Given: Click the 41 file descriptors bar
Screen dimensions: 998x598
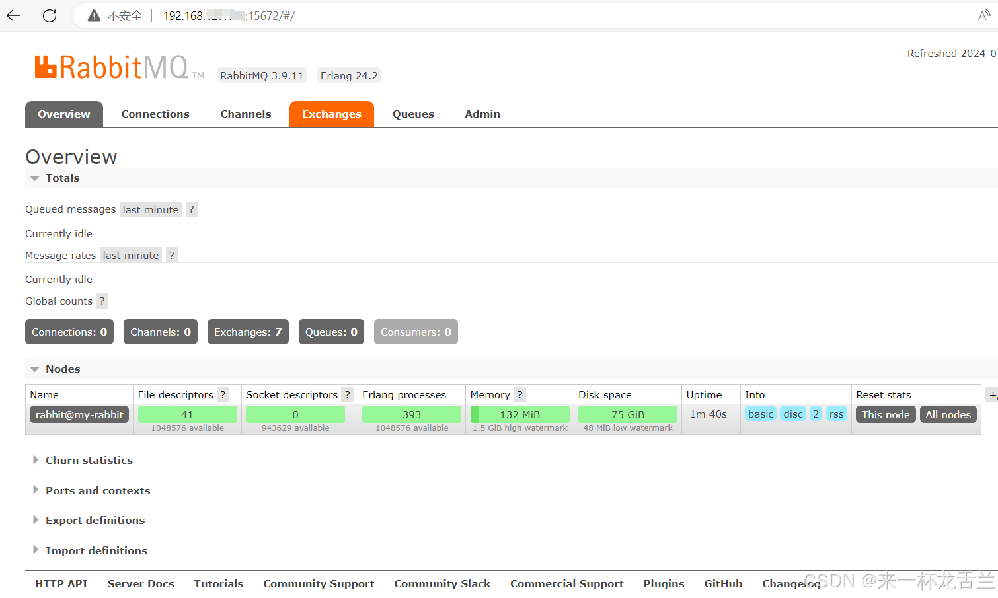Looking at the screenshot, I should (188, 414).
